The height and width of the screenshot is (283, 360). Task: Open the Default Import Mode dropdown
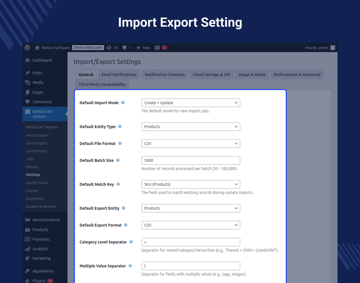191,103
